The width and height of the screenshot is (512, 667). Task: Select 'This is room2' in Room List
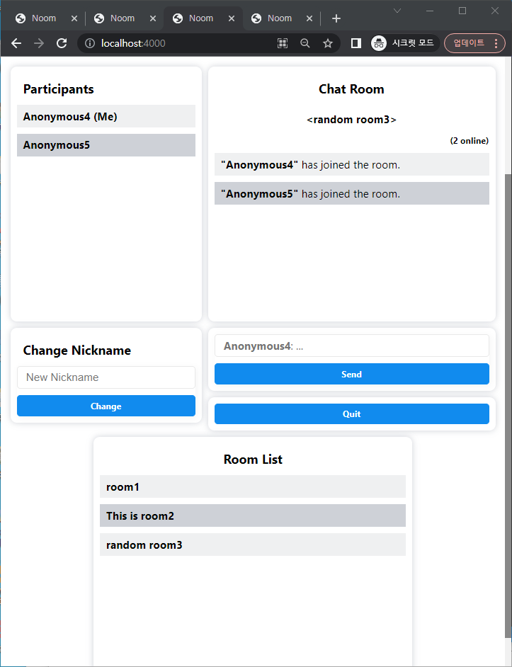pyautogui.click(x=252, y=516)
